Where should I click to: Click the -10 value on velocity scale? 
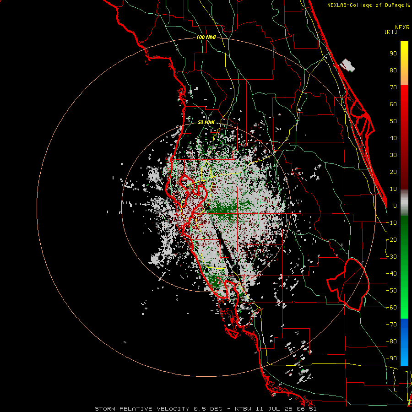click(391, 223)
